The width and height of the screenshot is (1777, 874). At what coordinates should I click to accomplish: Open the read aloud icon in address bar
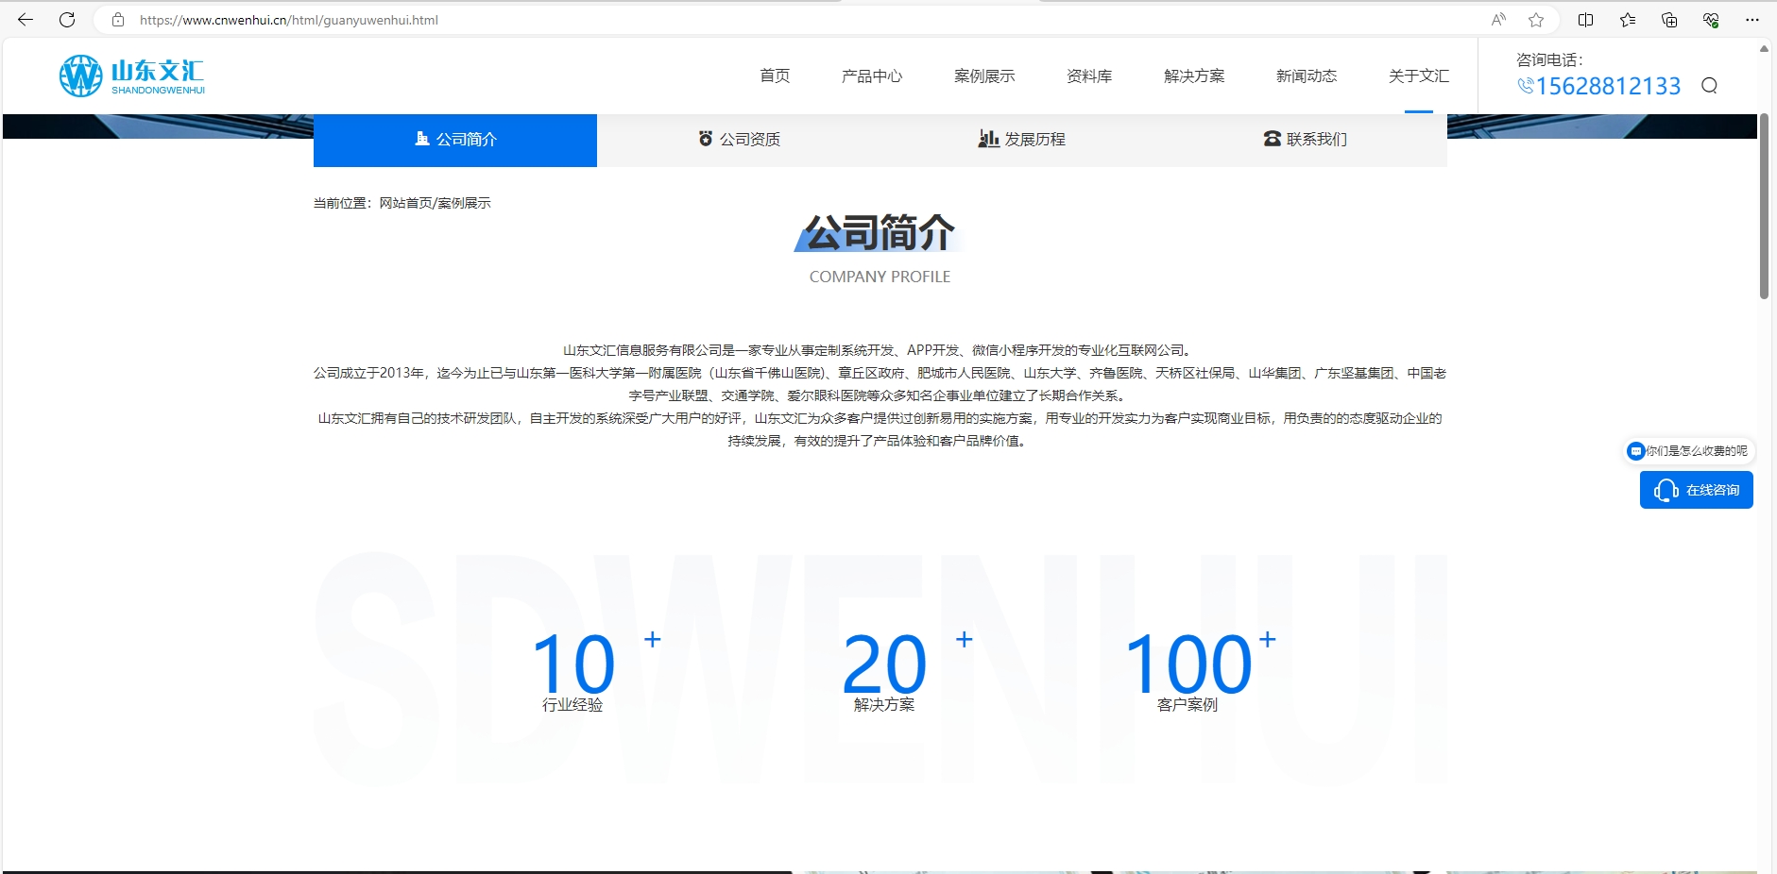coord(1498,19)
